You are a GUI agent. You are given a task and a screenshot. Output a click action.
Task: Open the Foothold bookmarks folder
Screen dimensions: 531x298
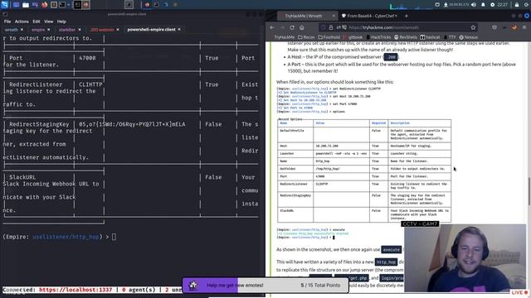(x=329, y=37)
